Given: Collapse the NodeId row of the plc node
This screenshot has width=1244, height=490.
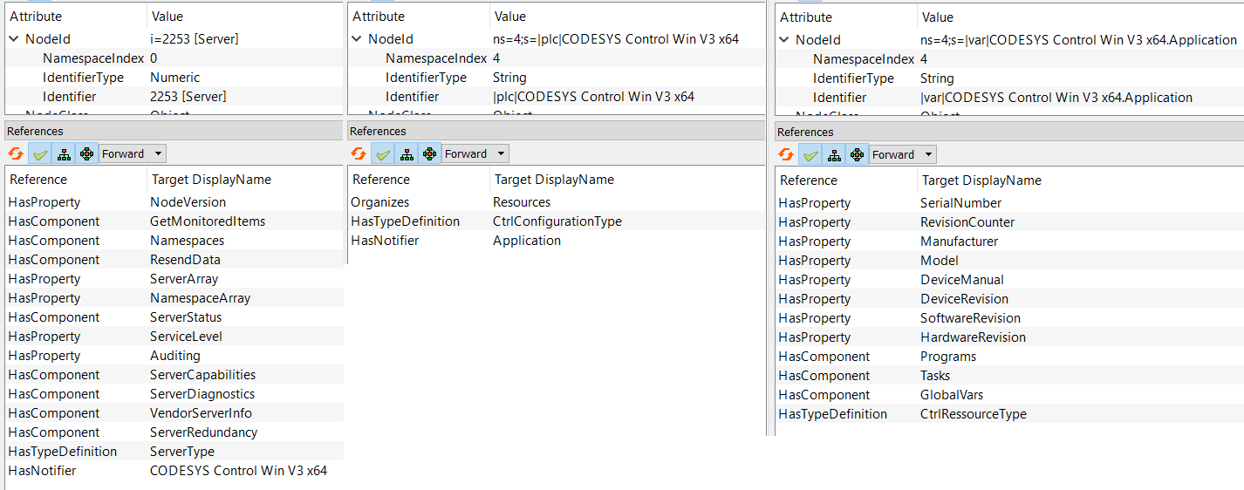Looking at the screenshot, I should (x=357, y=39).
